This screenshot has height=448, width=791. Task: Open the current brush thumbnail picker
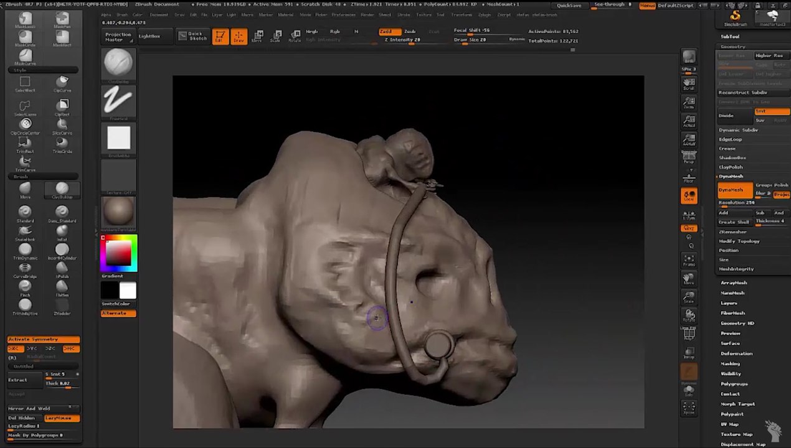(x=118, y=65)
